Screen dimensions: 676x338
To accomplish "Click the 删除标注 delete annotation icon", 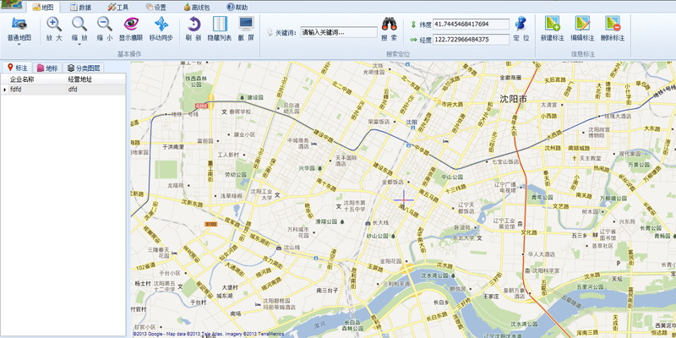I will 613,25.
